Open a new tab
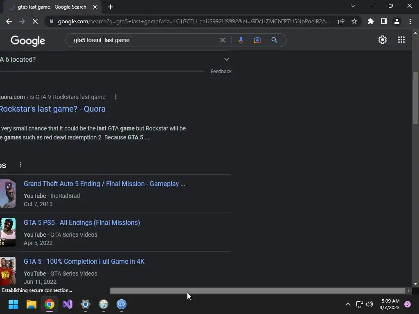419x314 pixels. tap(110, 7)
